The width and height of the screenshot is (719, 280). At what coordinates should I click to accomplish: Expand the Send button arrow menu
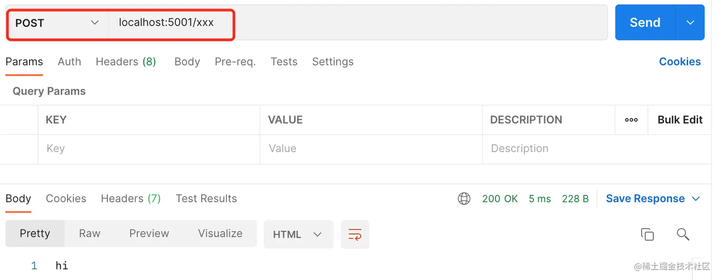690,23
